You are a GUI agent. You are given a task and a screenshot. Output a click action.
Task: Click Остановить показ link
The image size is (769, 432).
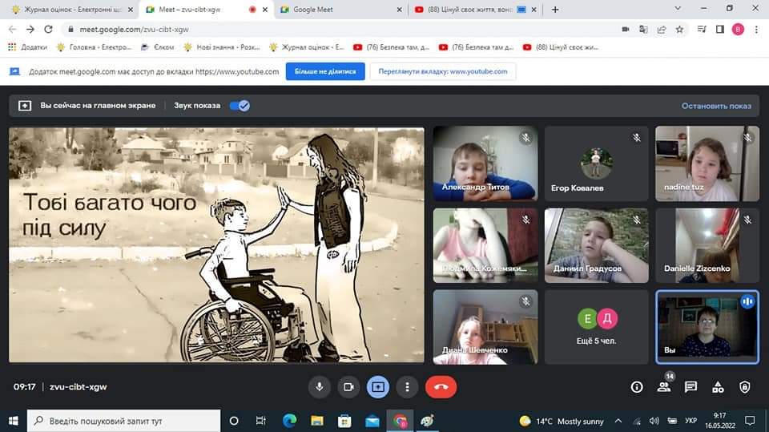point(716,106)
